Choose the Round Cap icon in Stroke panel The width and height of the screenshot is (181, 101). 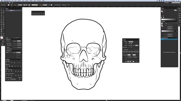point(130,43)
